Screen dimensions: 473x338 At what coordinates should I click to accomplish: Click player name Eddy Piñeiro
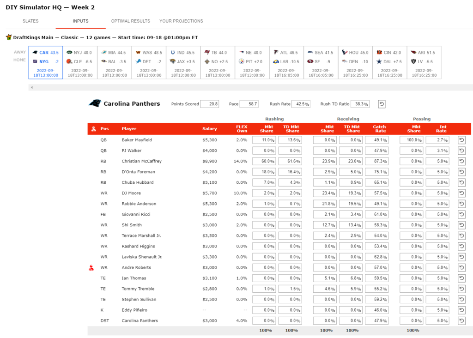[x=134, y=310]
